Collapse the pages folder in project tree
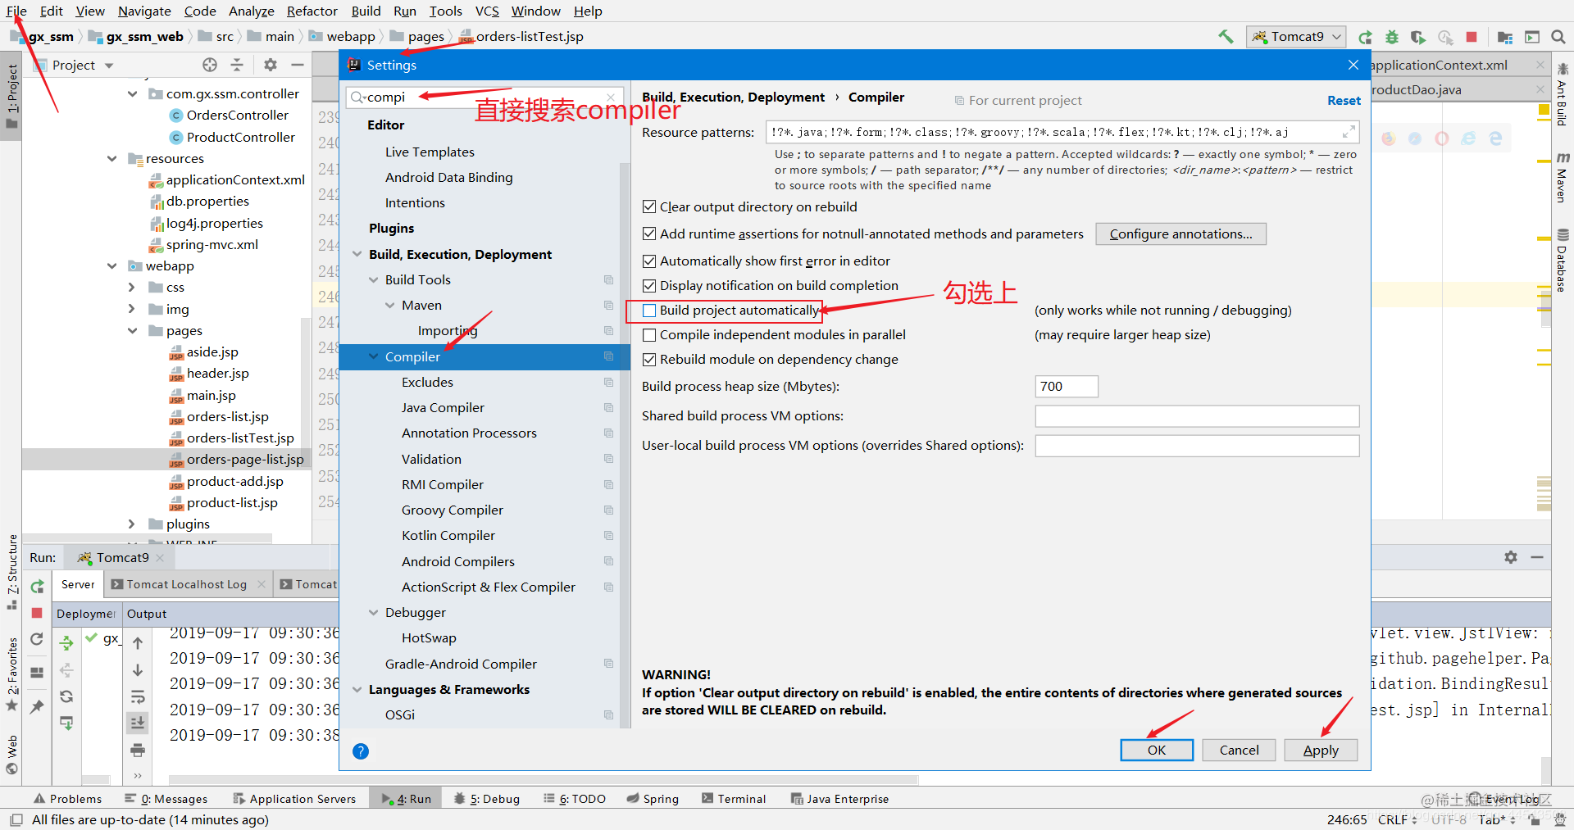Viewport: 1574px width, 830px height. pos(132,331)
